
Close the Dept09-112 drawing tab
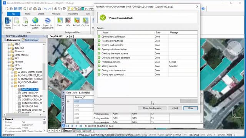(x=67, y=36)
